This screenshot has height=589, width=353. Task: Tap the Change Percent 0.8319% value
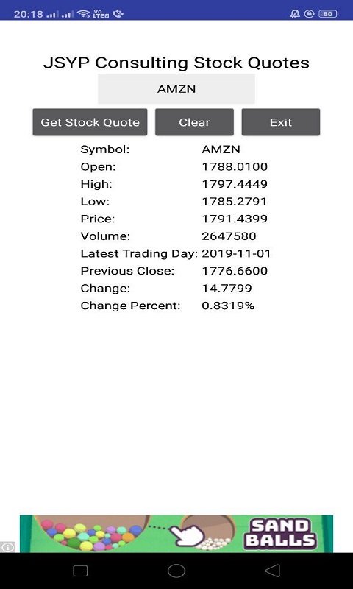click(x=228, y=306)
